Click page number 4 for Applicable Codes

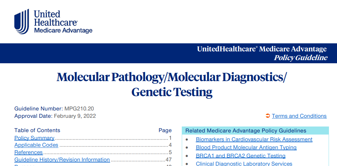[170, 145]
